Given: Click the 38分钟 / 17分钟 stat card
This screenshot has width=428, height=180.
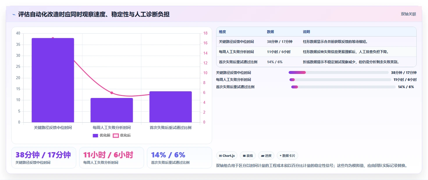Looking at the screenshot, I should tap(44, 158).
